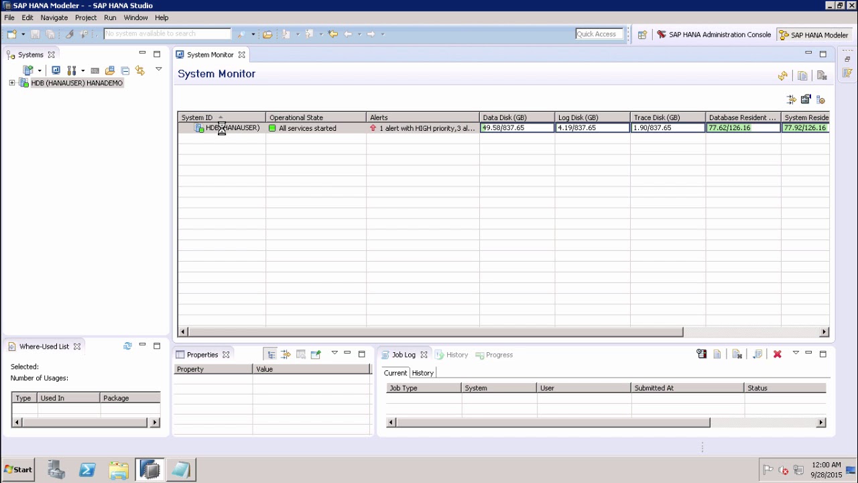Click the first Job Log toolbar icon
858x483 pixels.
pyautogui.click(x=702, y=354)
